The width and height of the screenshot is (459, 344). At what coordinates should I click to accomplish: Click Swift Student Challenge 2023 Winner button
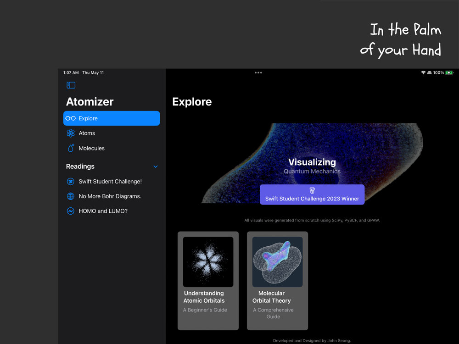(312, 194)
